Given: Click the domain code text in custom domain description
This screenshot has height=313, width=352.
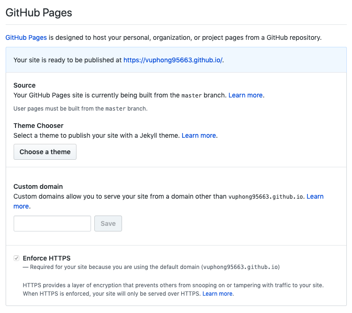Looking at the screenshot, I should point(267,197).
